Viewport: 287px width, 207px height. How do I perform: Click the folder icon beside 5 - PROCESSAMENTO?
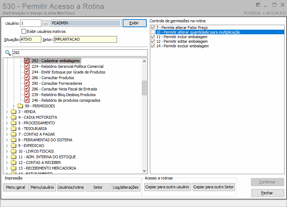(13, 123)
